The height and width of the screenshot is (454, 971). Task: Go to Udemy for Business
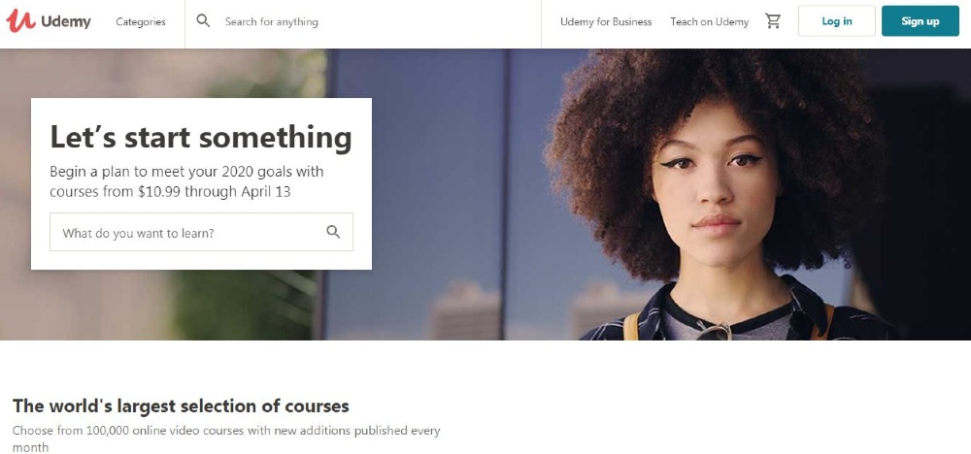coord(606,21)
